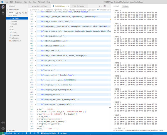
Task: Click PlatformIO Upload arrow in status bar
Action: 23,133
